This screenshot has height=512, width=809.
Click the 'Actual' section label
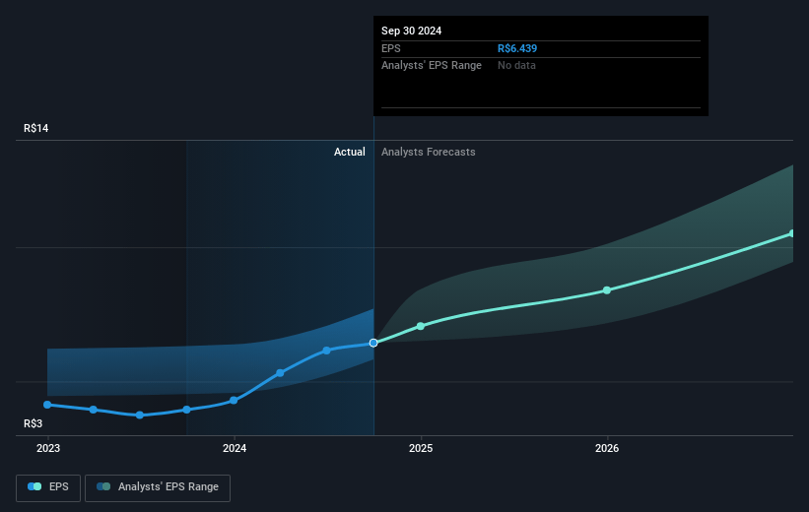point(349,152)
